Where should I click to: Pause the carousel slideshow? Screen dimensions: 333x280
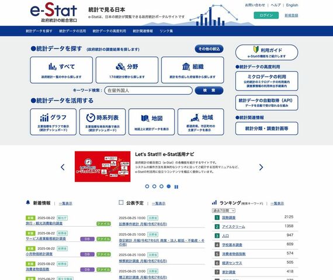point(176,186)
